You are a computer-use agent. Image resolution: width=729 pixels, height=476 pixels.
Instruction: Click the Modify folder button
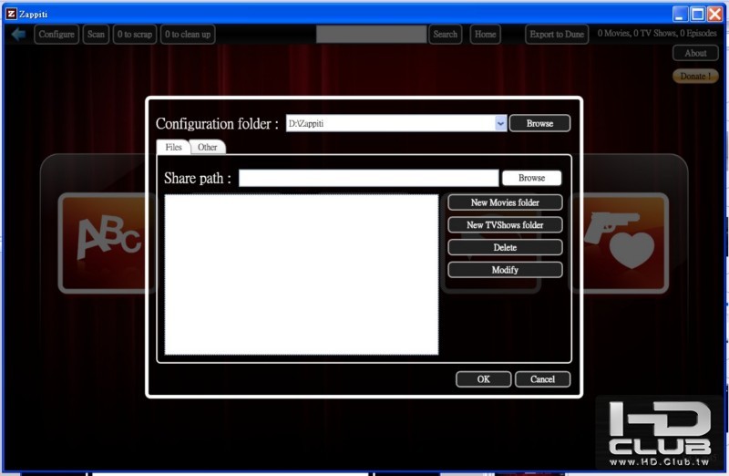pyautogui.click(x=505, y=269)
